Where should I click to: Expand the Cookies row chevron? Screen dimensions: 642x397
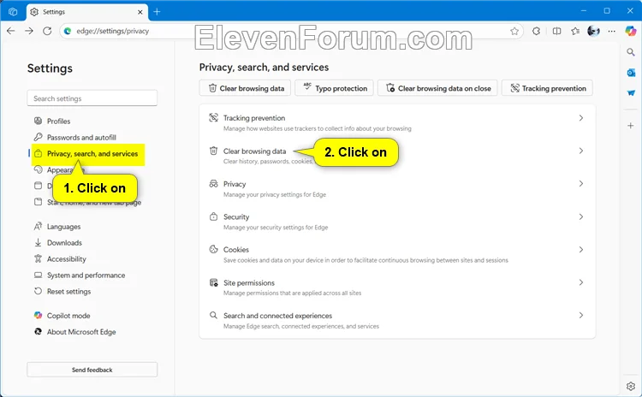[581, 249]
